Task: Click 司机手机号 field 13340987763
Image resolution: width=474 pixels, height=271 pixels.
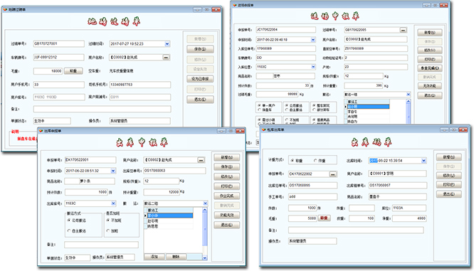Action: [x=140, y=85]
